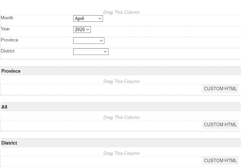Click the Month field label
Viewport: 241px width, 167px height.
[x=7, y=18]
